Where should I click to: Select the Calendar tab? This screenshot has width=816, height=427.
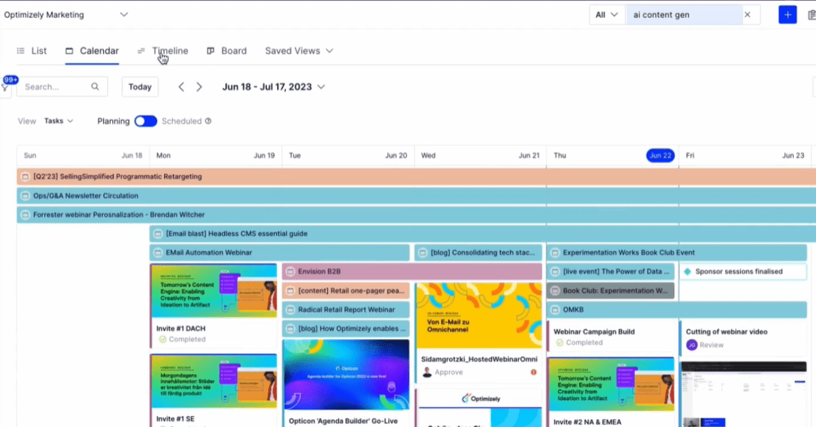(x=92, y=51)
